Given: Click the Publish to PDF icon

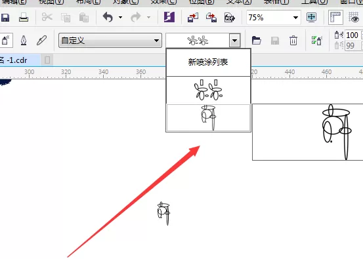Looking at the screenshot, I should [x=230, y=17].
